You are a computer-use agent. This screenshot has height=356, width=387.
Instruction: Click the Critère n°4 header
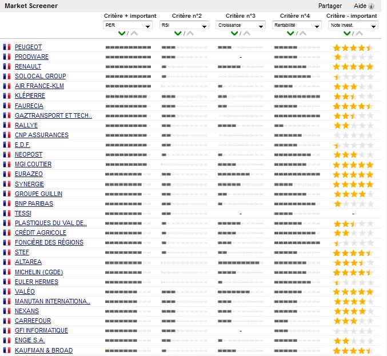tap(295, 16)
